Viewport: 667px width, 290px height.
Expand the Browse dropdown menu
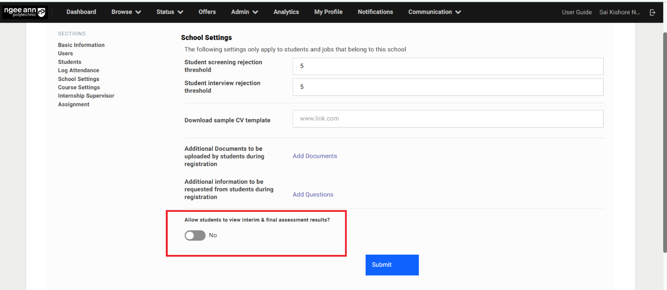pos(126,12)
